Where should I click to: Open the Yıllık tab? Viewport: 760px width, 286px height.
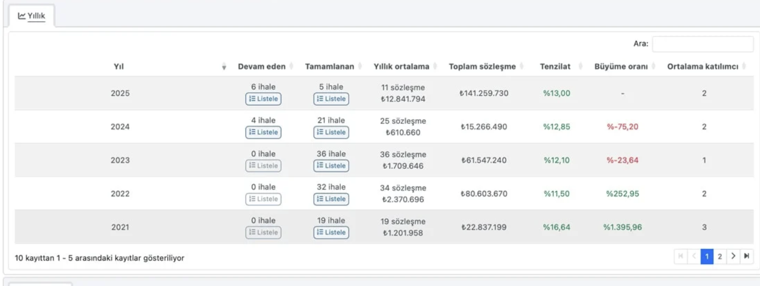coord(32,16)
